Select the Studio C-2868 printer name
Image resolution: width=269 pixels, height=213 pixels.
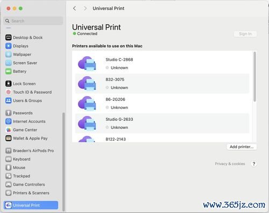click(x=119, y=60)
